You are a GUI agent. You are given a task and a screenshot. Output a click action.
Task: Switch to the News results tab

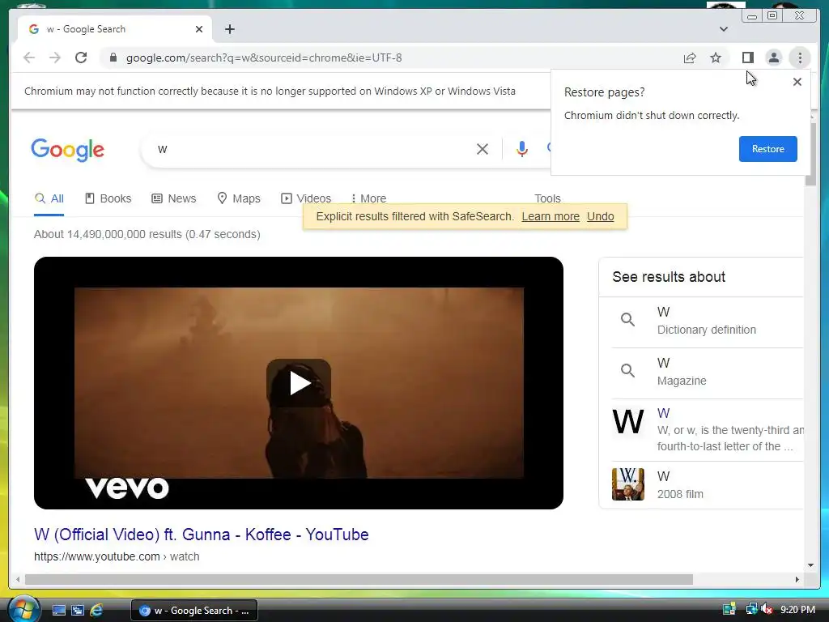pos(174,198)
